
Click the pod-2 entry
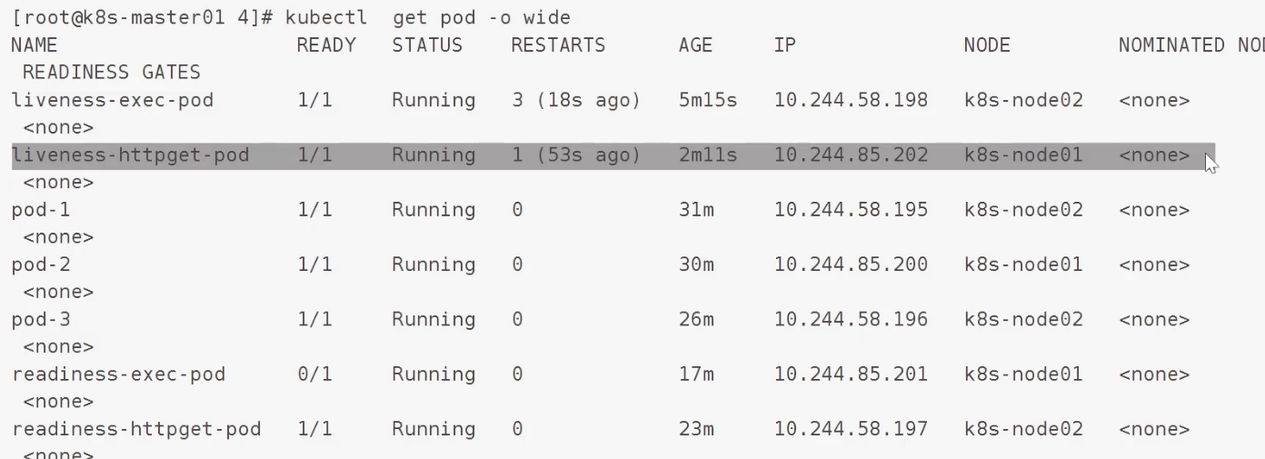coord(41,264)
